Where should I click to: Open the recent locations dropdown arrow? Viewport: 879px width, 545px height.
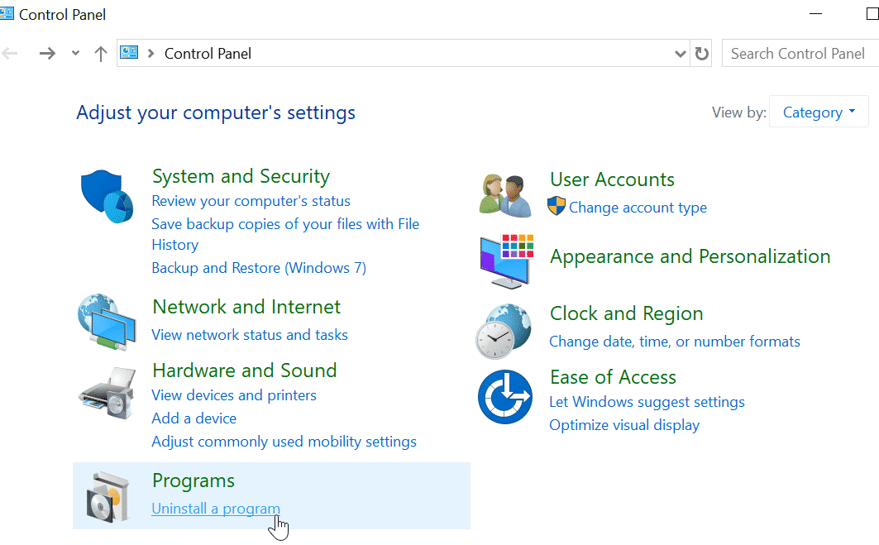click(75, 54)
